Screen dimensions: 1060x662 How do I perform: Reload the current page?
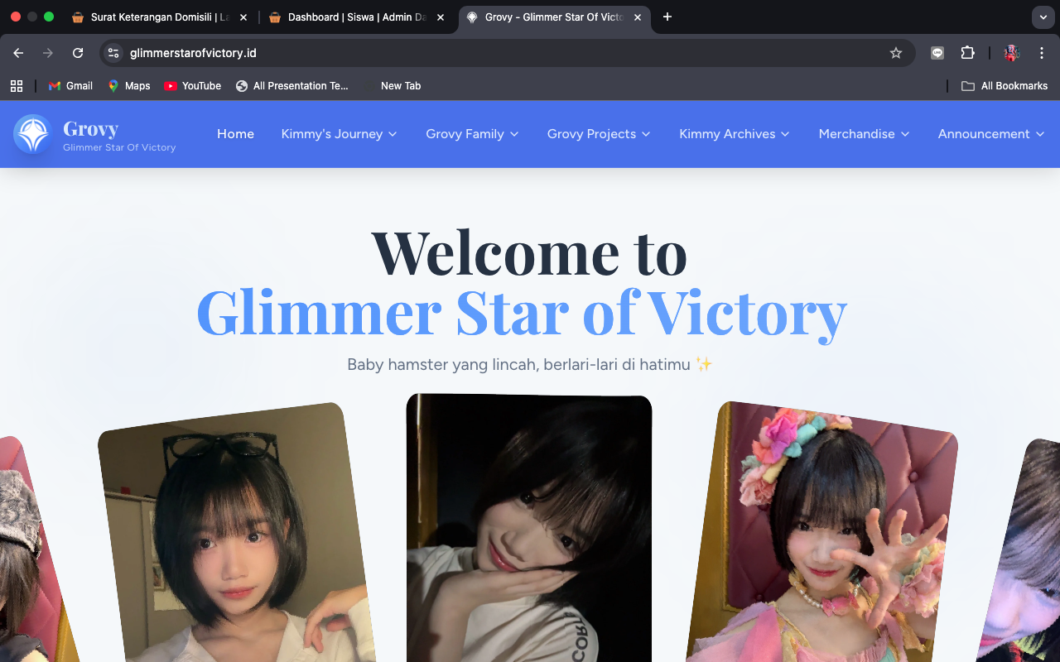click(78, 53)
